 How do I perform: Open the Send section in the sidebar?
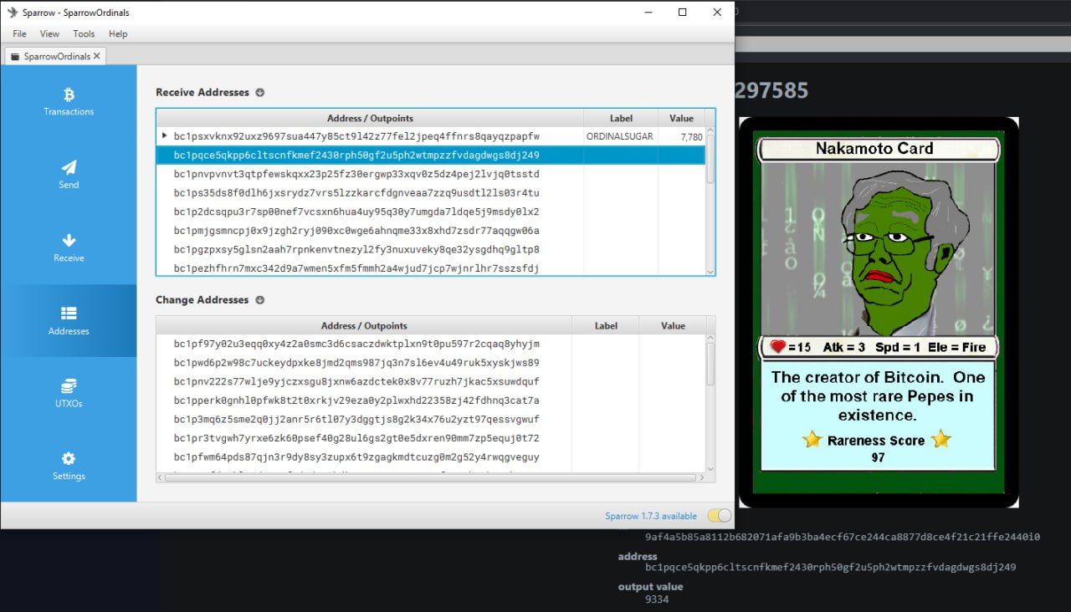69,175
